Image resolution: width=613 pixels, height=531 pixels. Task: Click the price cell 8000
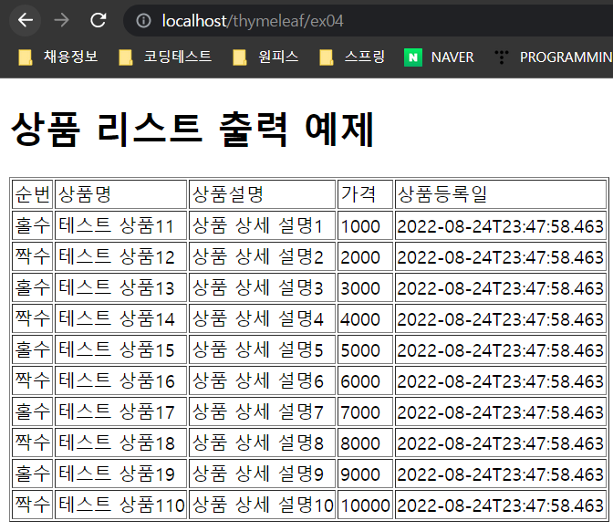(x=365, y=442)
